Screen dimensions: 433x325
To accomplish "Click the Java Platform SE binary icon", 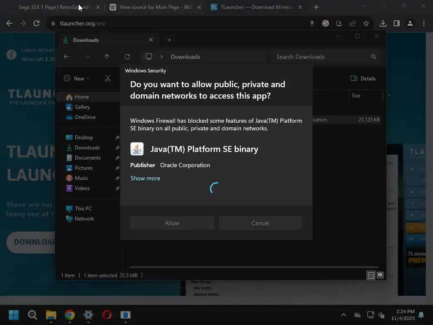I will pos(137,149).
